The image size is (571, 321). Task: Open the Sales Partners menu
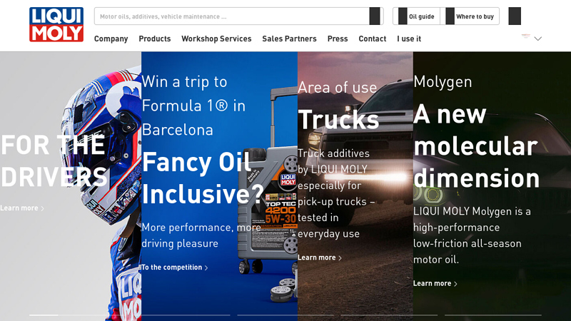pos(290,39)
